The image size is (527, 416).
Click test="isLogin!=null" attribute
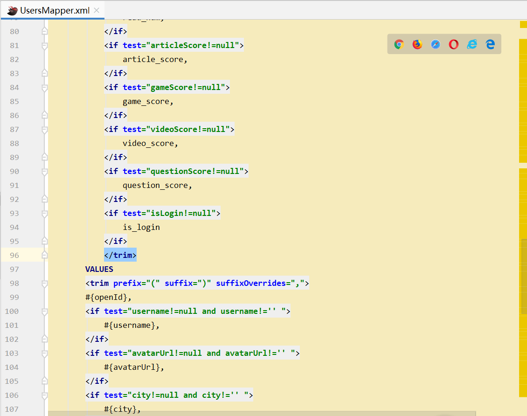point(169,214)
